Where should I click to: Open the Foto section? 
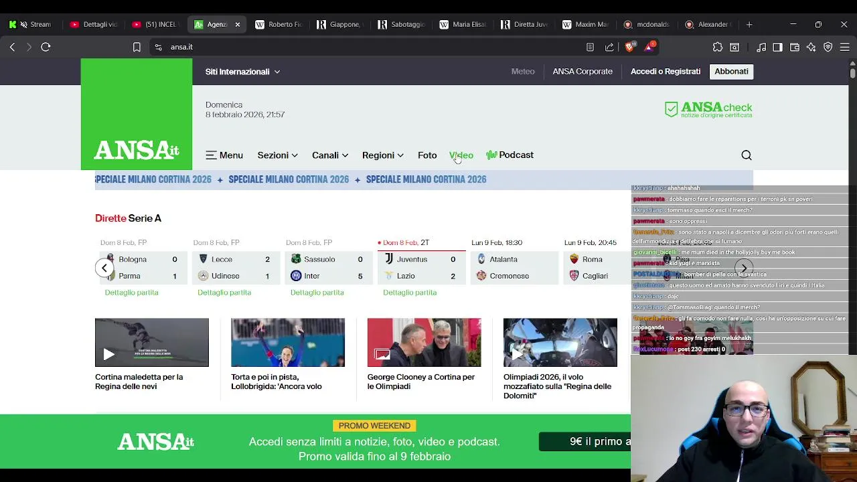pyautogui.click(x=427, y=155)
